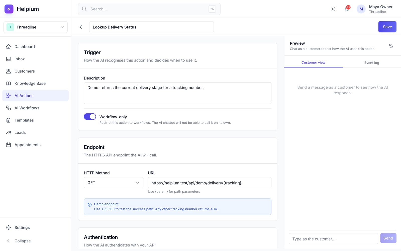Image resolution: width=401 pixels, height=251 pixels.
Task: Click the Appointments calendar icon
Action: tap(9, 145)
